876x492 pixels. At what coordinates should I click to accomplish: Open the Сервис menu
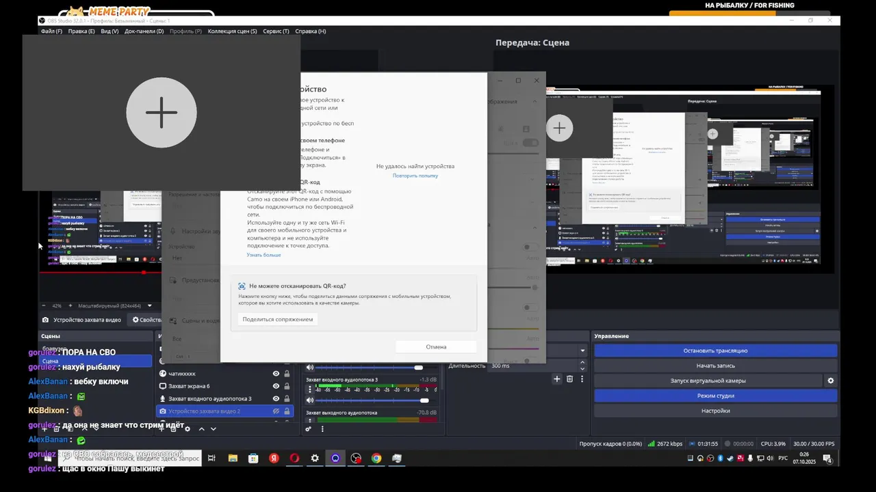(276, 31)
